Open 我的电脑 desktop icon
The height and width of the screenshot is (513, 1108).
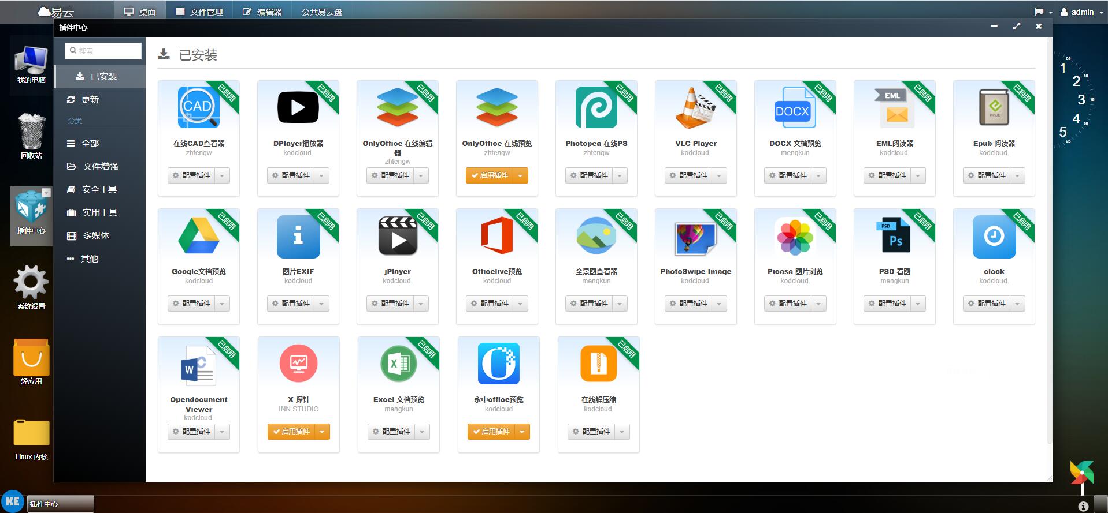coord(31,65)
